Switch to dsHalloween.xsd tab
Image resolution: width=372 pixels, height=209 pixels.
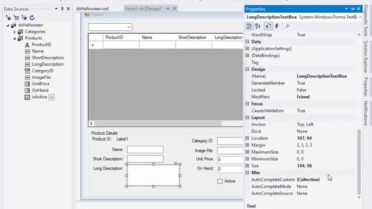click(92, 9)
